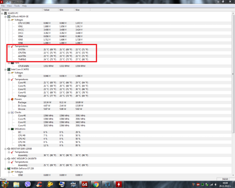Click the vertical scrollbar thumb
The image size is (235, 188).
233,74
